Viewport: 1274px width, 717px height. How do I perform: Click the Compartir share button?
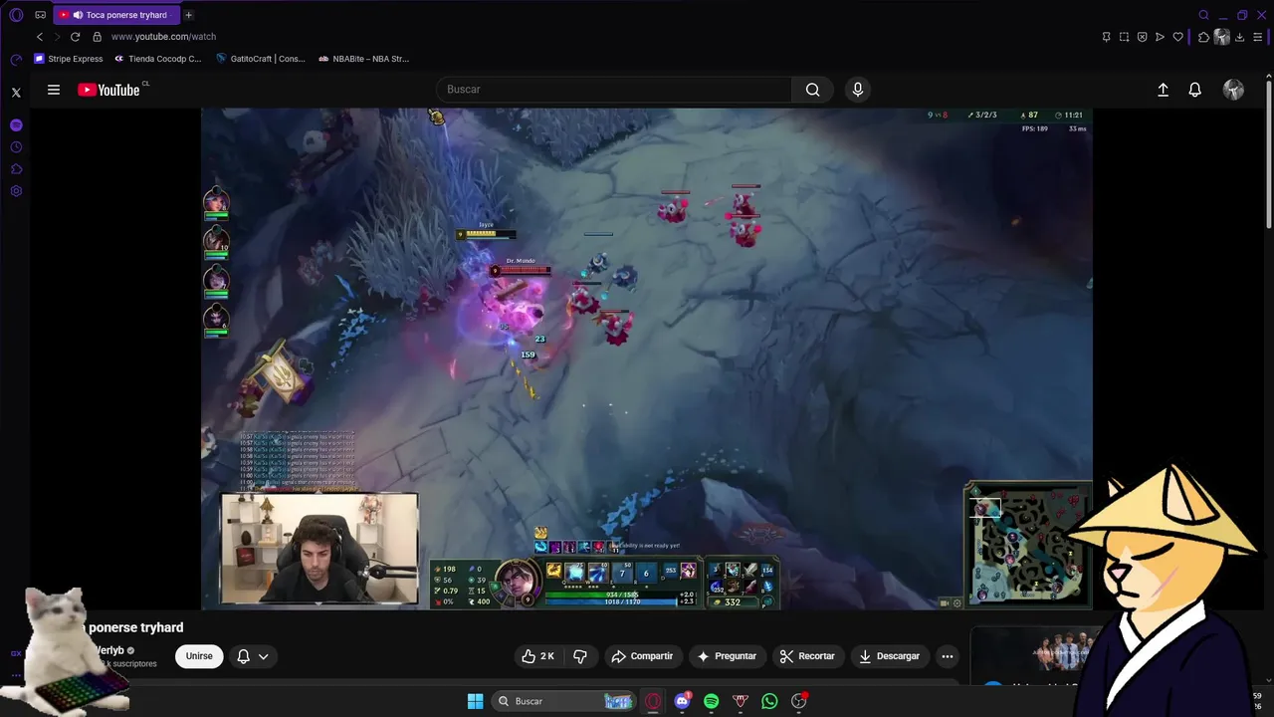642,656
